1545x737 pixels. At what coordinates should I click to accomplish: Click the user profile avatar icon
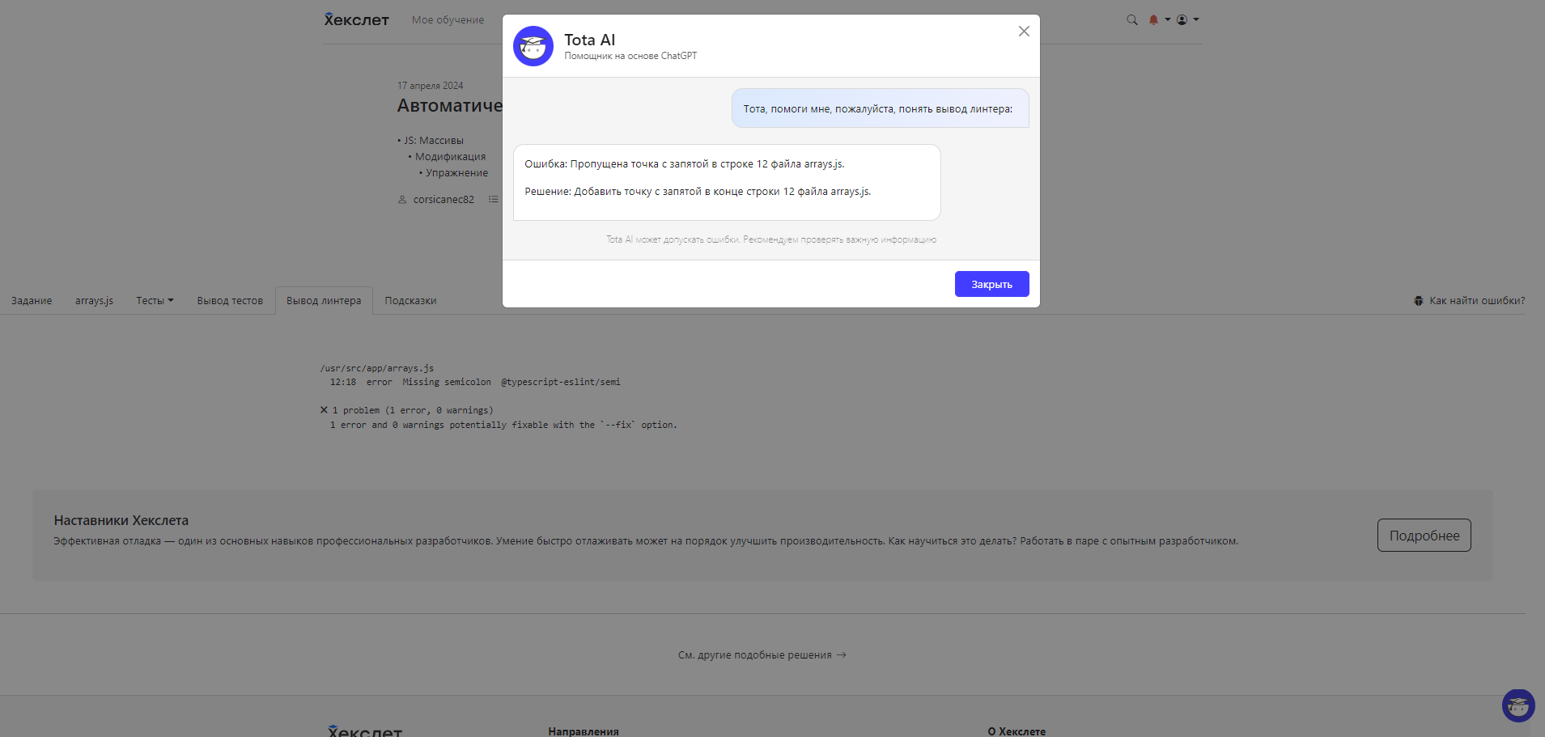1182,20
